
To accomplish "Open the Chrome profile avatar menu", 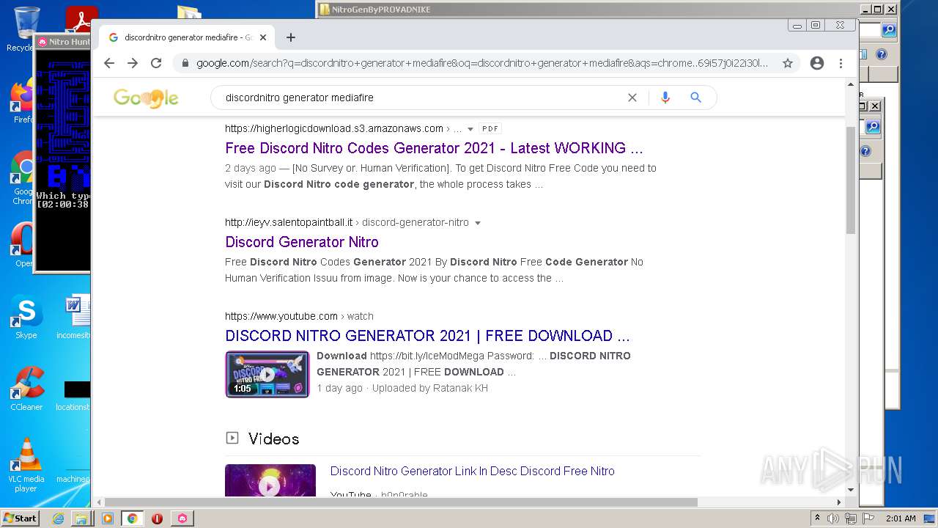I will [x=817, y=63].
